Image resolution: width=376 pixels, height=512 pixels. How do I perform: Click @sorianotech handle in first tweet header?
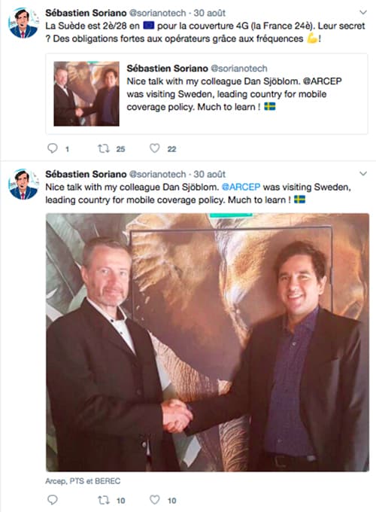(157, 13)
